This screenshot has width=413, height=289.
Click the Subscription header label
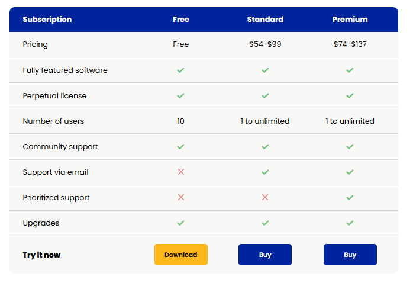coord(47,19)
